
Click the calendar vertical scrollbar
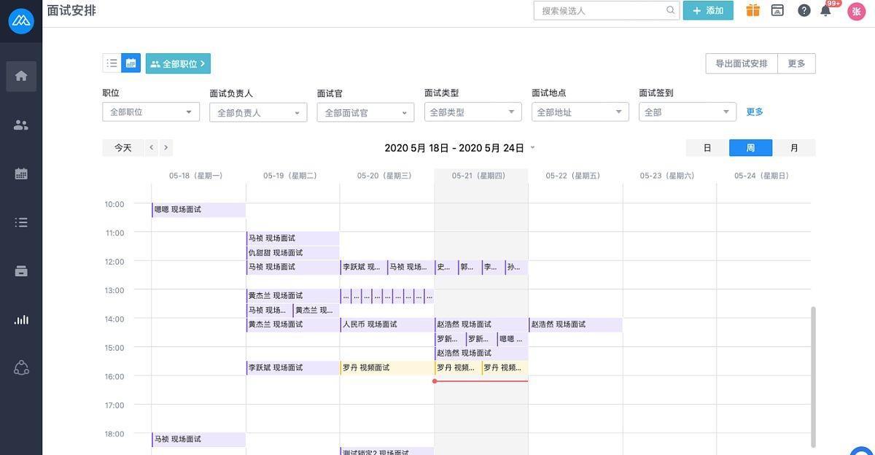pos(813,376)
